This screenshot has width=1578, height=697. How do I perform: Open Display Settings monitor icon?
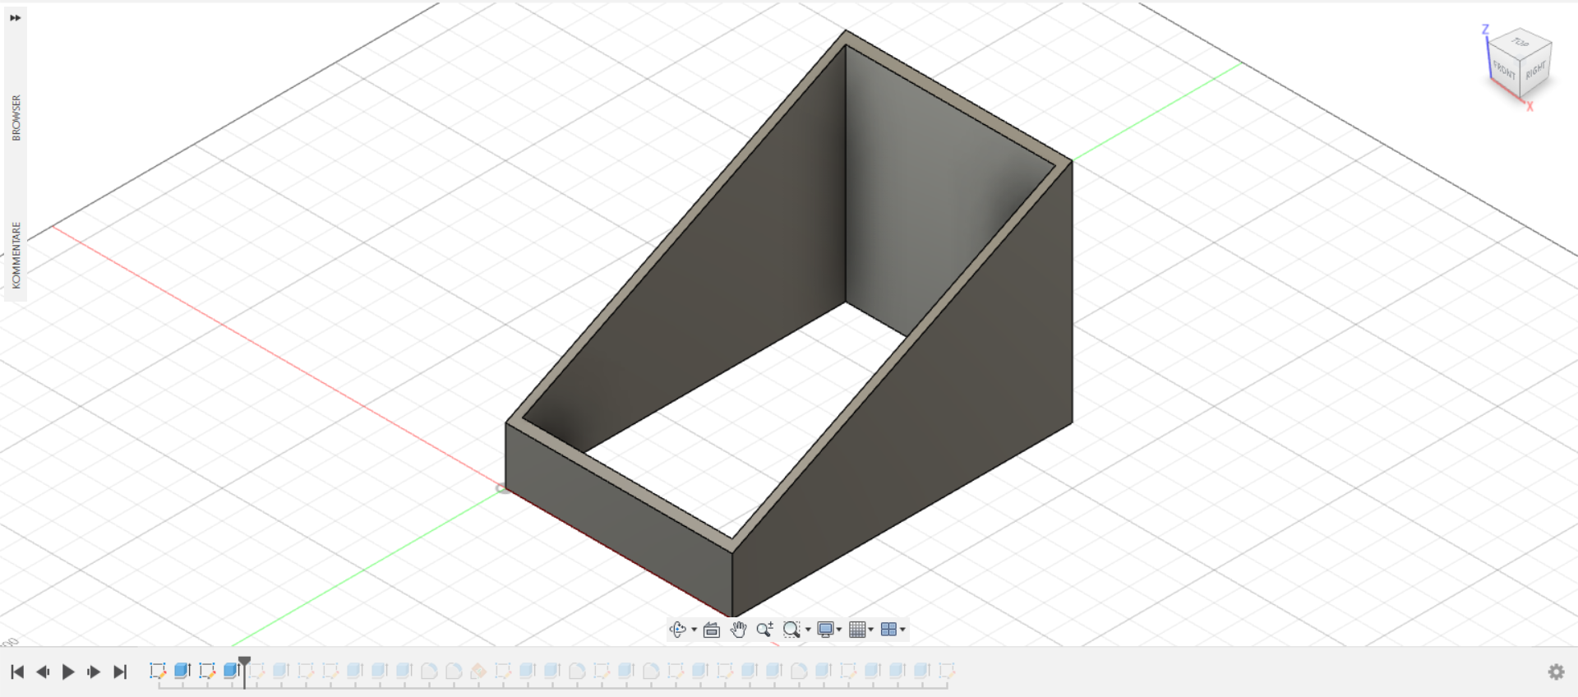pyautogui.click(x=825, y=630)
